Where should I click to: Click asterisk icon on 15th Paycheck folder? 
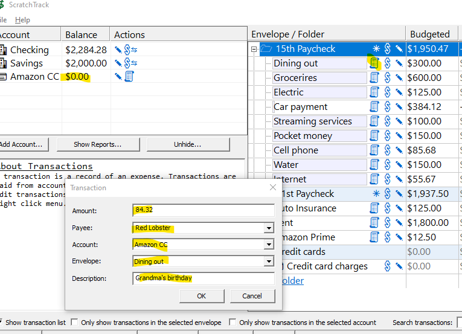(376, 49)
